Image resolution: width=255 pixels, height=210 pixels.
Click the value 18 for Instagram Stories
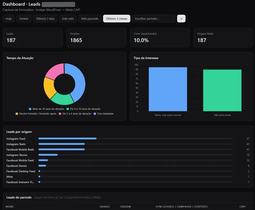point(248,155)
